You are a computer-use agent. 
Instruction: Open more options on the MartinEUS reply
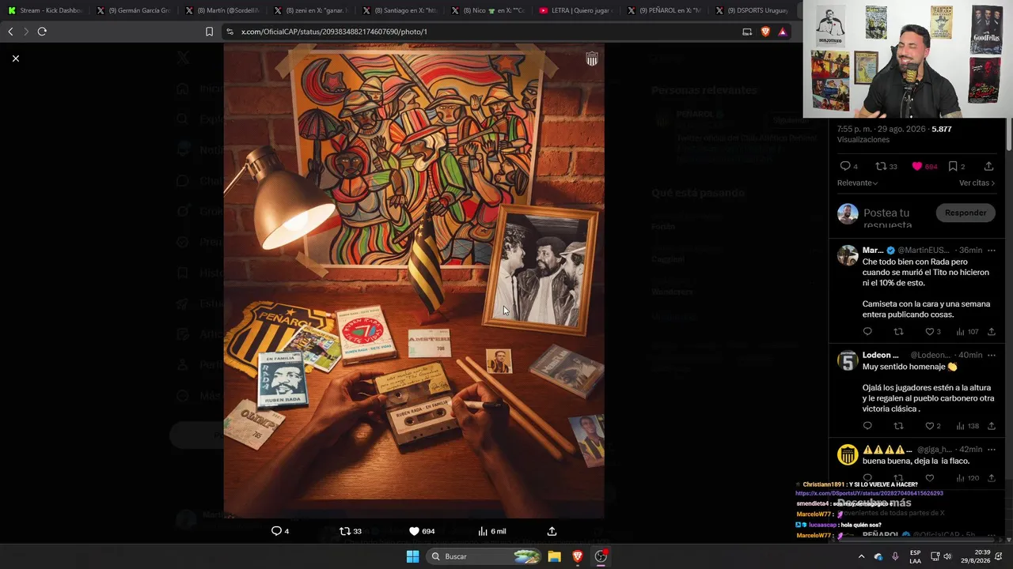pyautogui.click(x=991, y=251)
